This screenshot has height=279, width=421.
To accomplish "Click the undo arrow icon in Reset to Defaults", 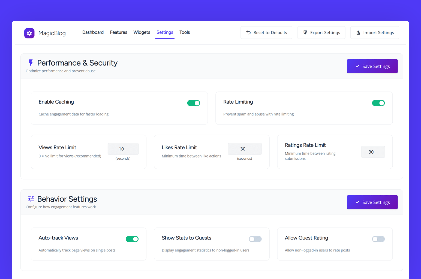I will coord(248,32).
